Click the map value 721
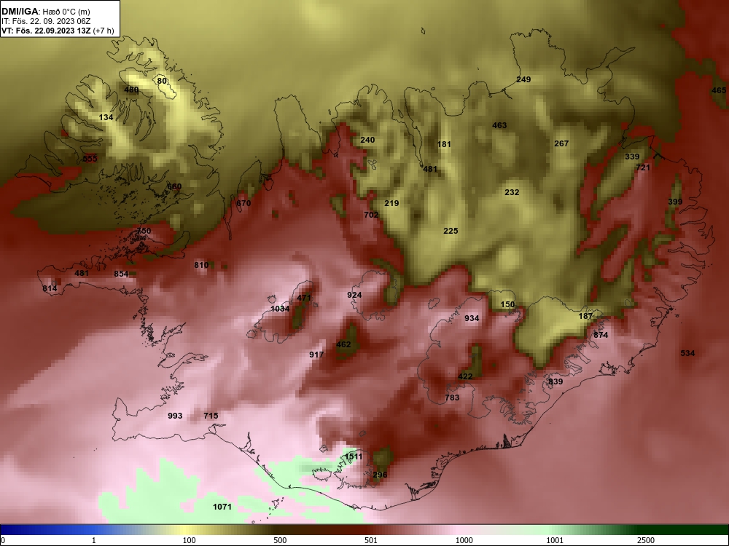729x546 pixels. click(x=643, y=167)
